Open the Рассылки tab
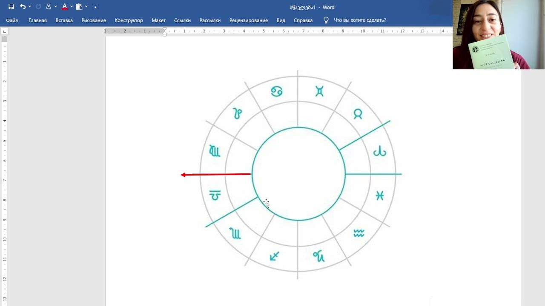 point(210,20)
